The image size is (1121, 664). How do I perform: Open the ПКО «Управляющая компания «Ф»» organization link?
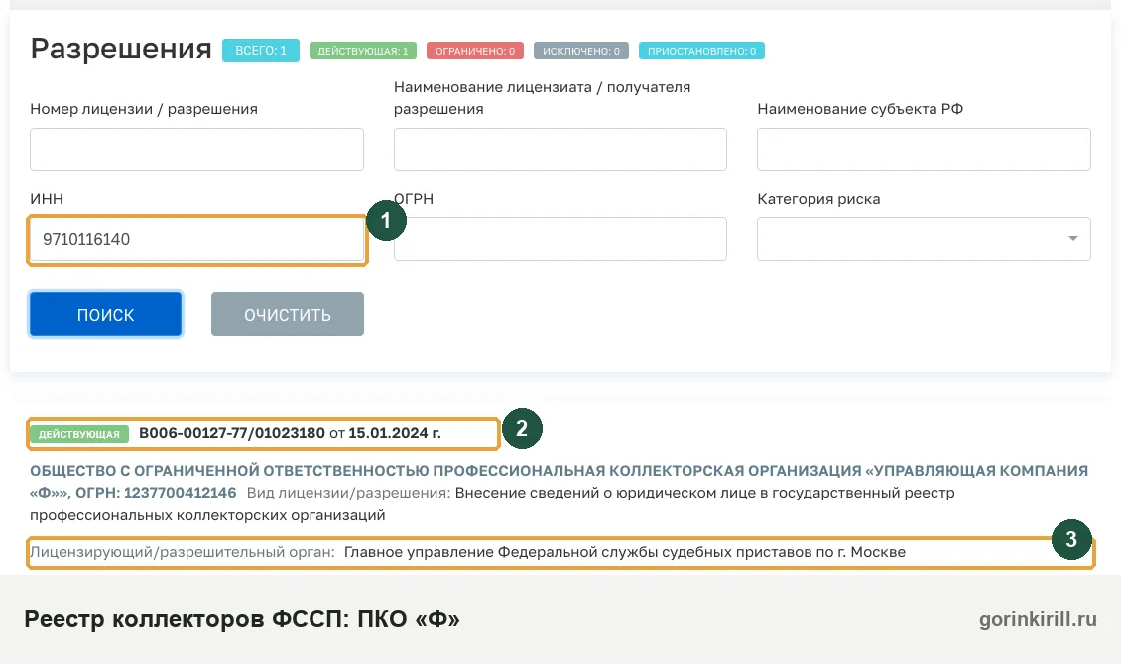pyautogui.click(x=559, y=482)
